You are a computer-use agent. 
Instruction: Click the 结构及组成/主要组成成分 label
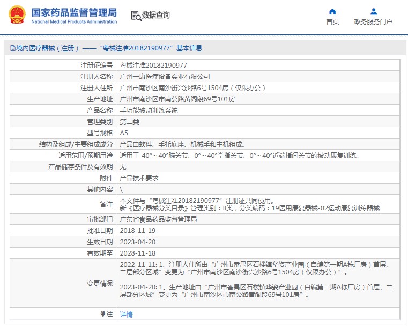click(76, 144)
